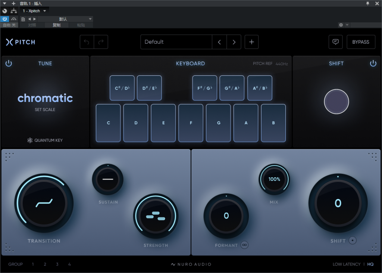Open the feedback speech bubble
This screenshot has width=382, height=273.
click(x=335, y=42)
